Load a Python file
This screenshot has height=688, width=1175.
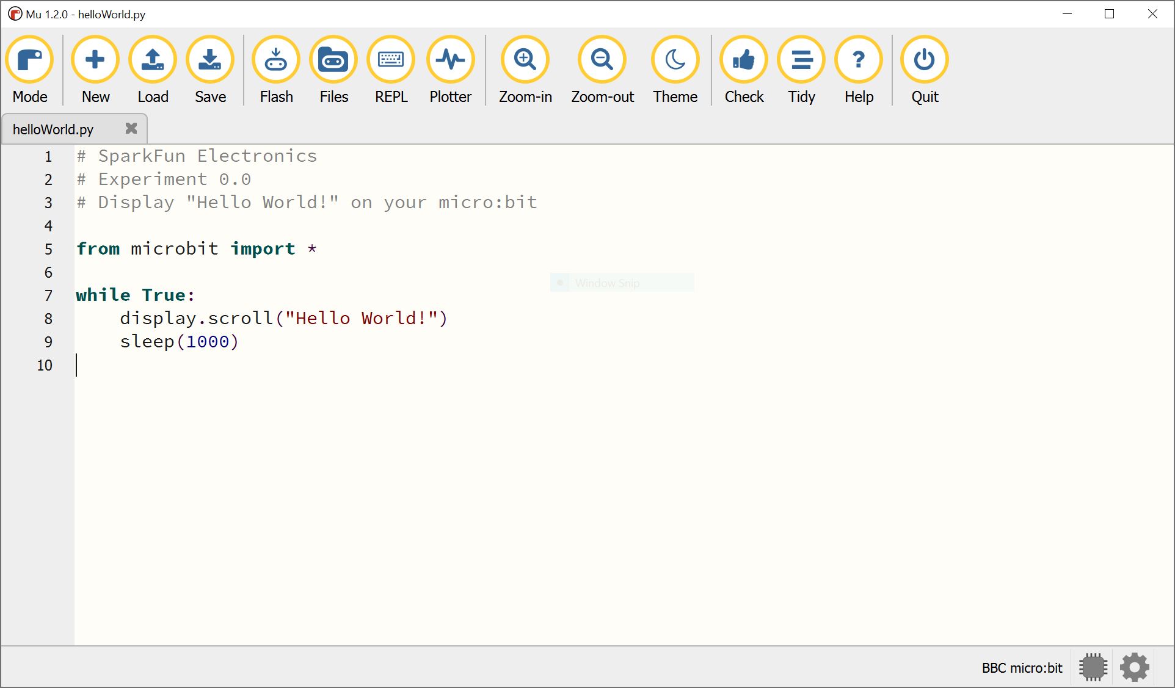[153, 70]
